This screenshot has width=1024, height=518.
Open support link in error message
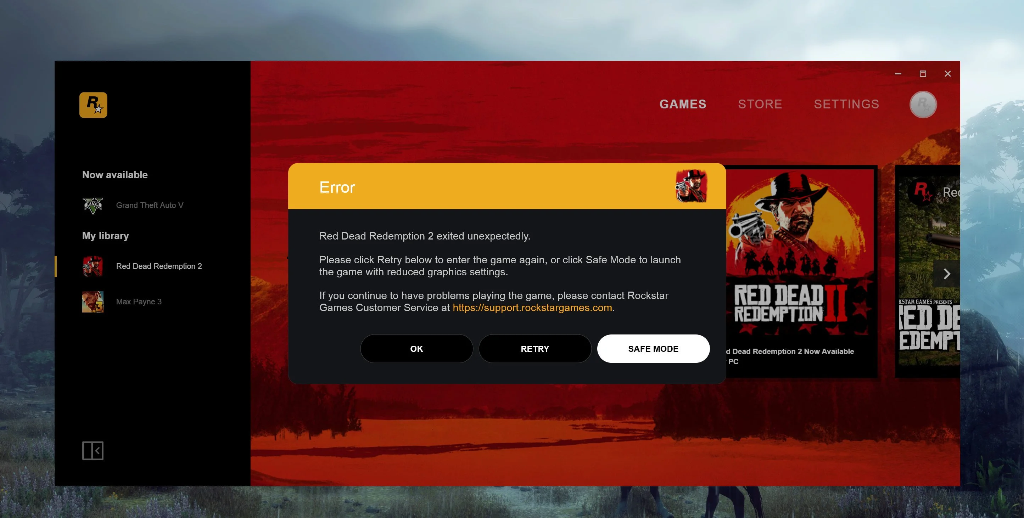click(x=532, y=307)
